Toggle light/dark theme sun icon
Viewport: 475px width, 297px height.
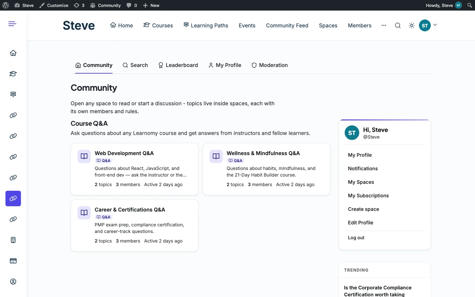pos(412,25)
